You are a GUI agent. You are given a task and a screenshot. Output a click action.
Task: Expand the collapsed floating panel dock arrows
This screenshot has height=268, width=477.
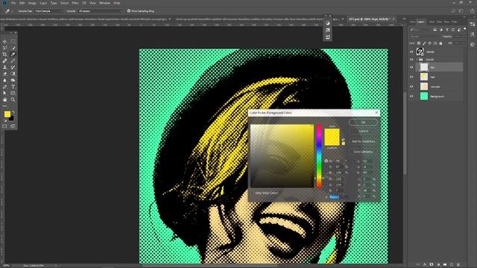tap(325, 16)
